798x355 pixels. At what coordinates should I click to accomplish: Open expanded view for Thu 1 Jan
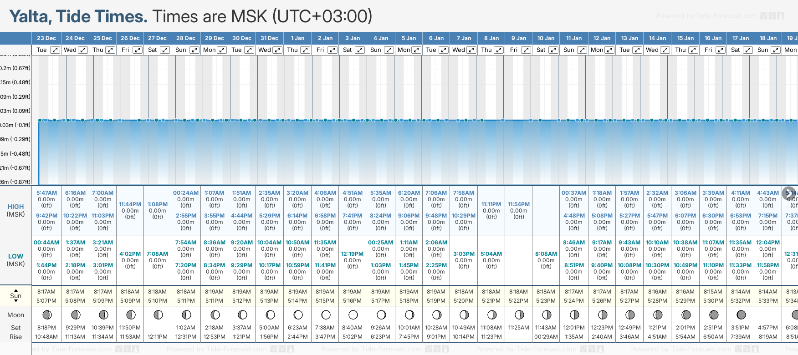click(305, 50)
